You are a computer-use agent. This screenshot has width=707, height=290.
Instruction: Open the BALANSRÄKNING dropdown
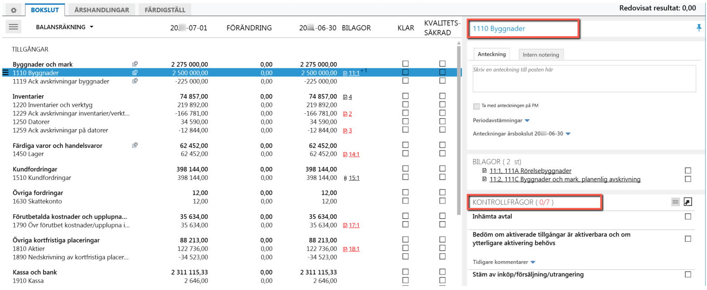65,27
